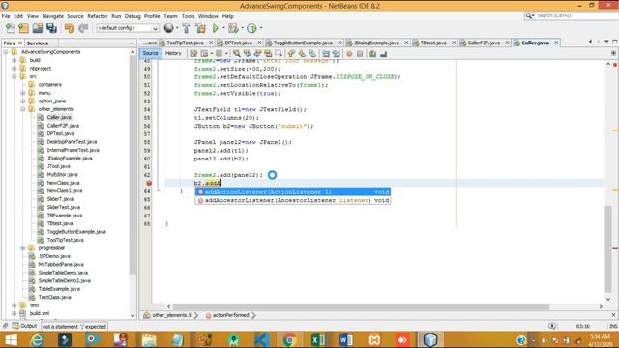This screenshot has height=348, width=619.
Task: Expand the build folder node
Action: click(x=15, y=60)
